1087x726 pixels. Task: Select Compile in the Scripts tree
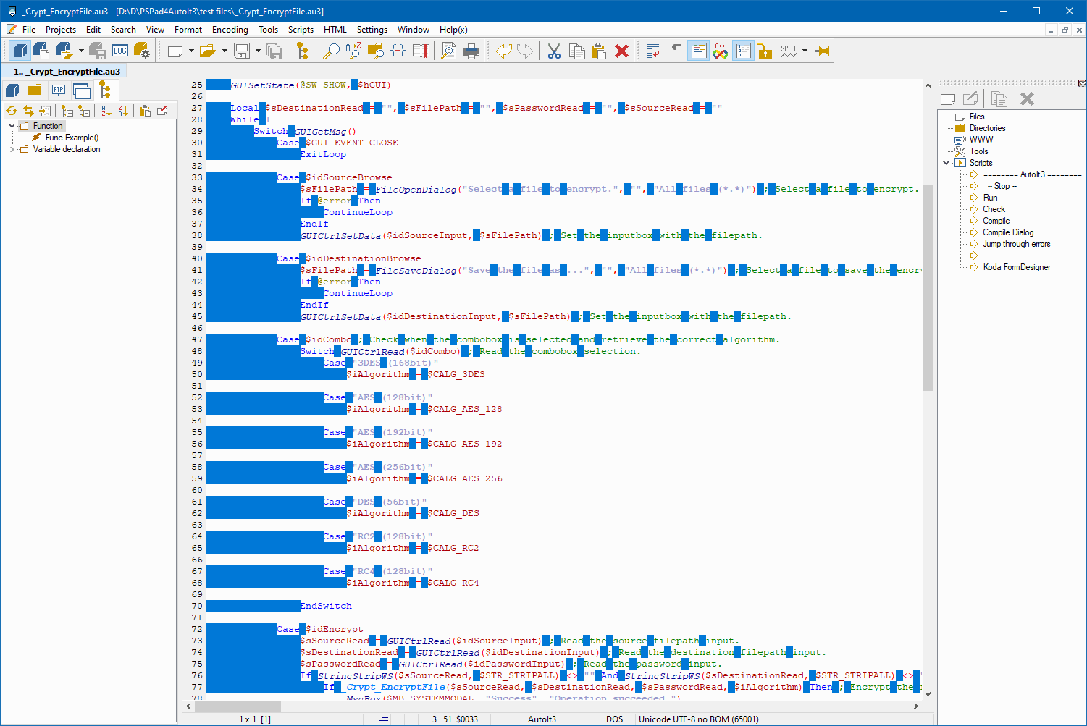tap(996, 221)
